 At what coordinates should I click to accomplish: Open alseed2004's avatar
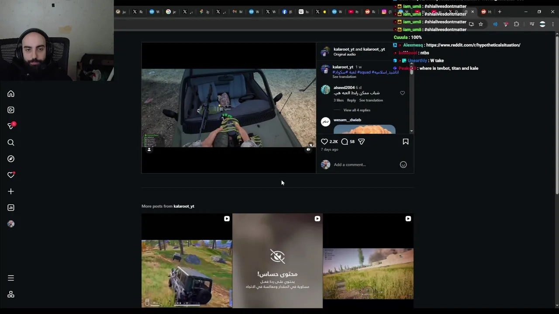point(325,89)
